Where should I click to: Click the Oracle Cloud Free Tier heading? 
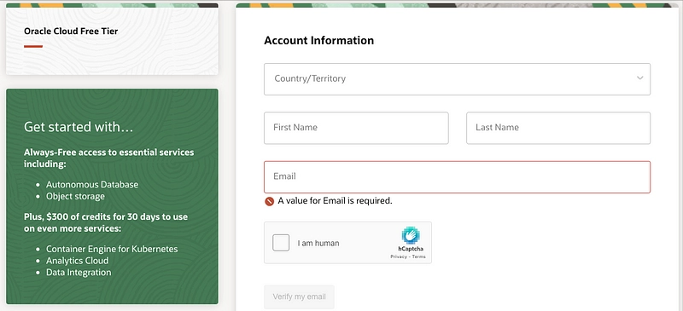[x=71, y=32]
